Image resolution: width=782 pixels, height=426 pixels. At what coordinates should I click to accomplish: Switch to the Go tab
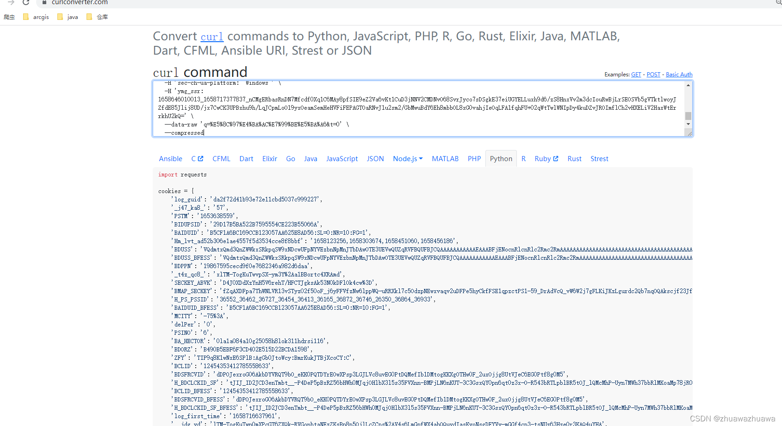pyautogui.click(x=291, y=159)
